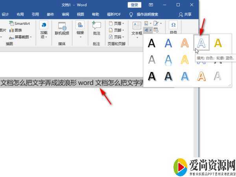Image resolution: width=236 pixels, height=177 pixels.
Task: Click the 共享 share button
Action: pos(186,14)
